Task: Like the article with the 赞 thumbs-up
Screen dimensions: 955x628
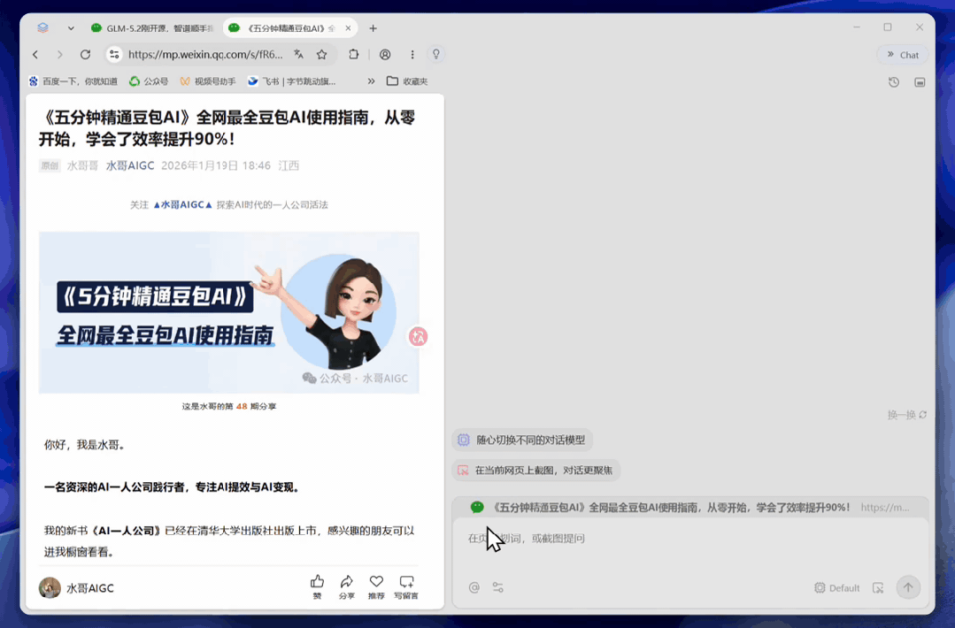Action: coord(318,587)
